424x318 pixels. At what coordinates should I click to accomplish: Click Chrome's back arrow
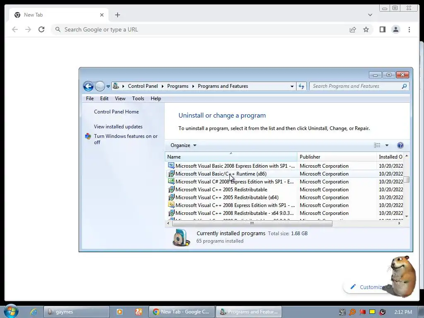click(15, 29)
